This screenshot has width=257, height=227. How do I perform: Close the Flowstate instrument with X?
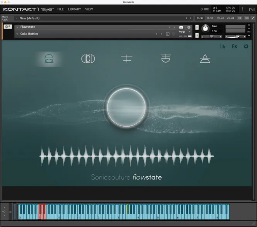click(x=249, y=25)
